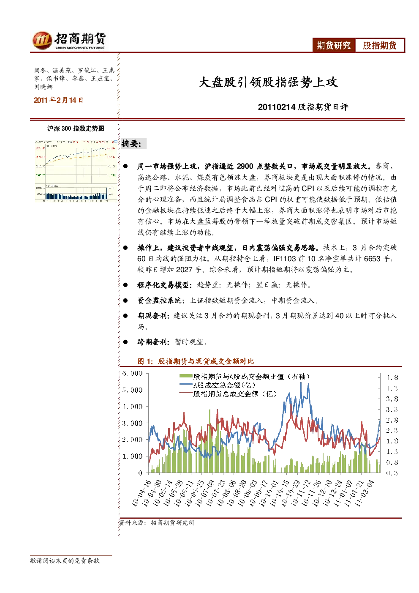Viewport: 419px width, 593px height.
Task: Click the date 2011年2月14日
Action: coord(59,100)
